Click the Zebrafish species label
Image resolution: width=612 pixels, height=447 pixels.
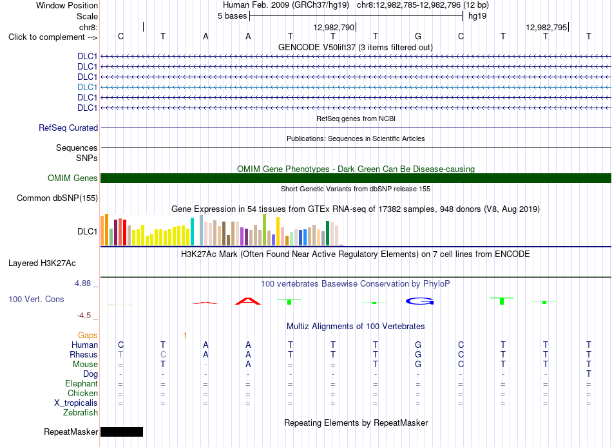click(x=81, y=412)
